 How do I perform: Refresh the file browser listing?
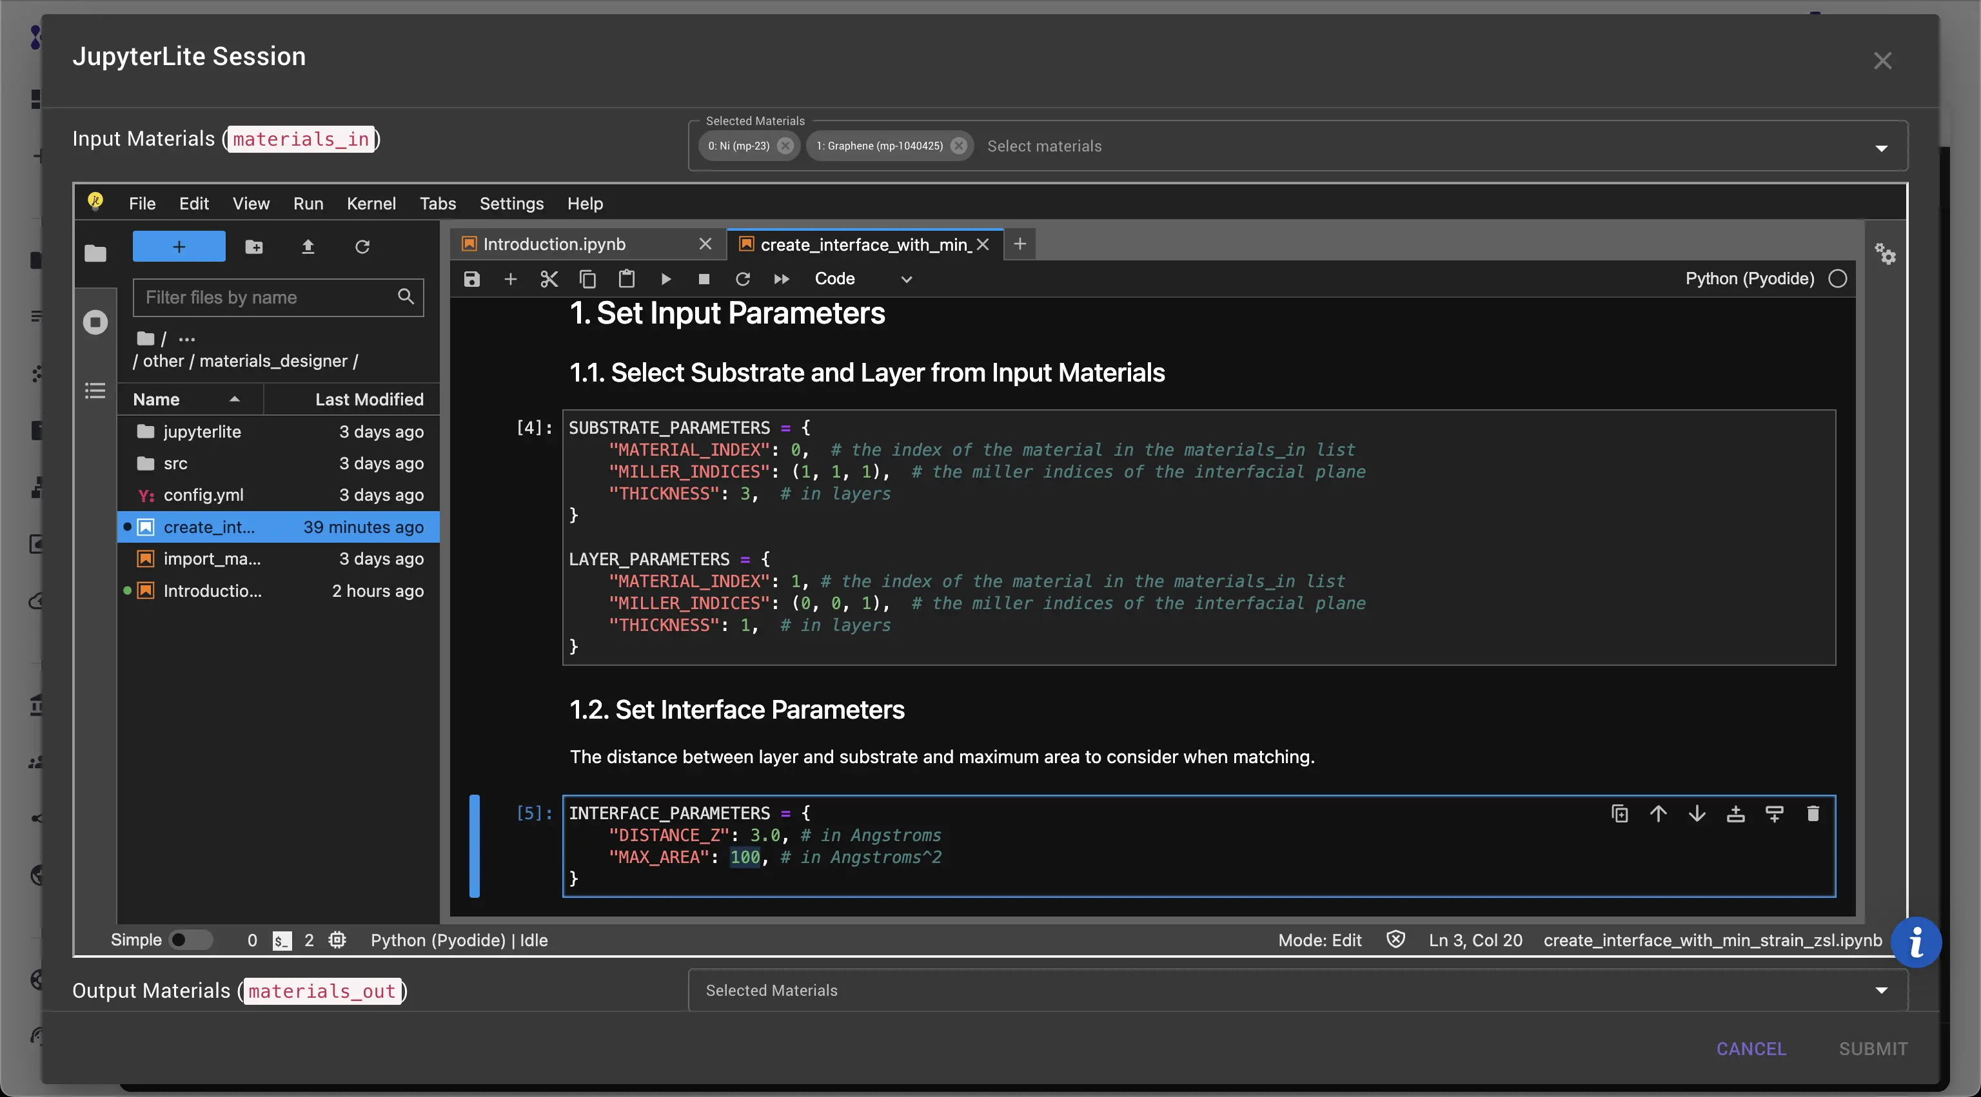tap(362, 247)
